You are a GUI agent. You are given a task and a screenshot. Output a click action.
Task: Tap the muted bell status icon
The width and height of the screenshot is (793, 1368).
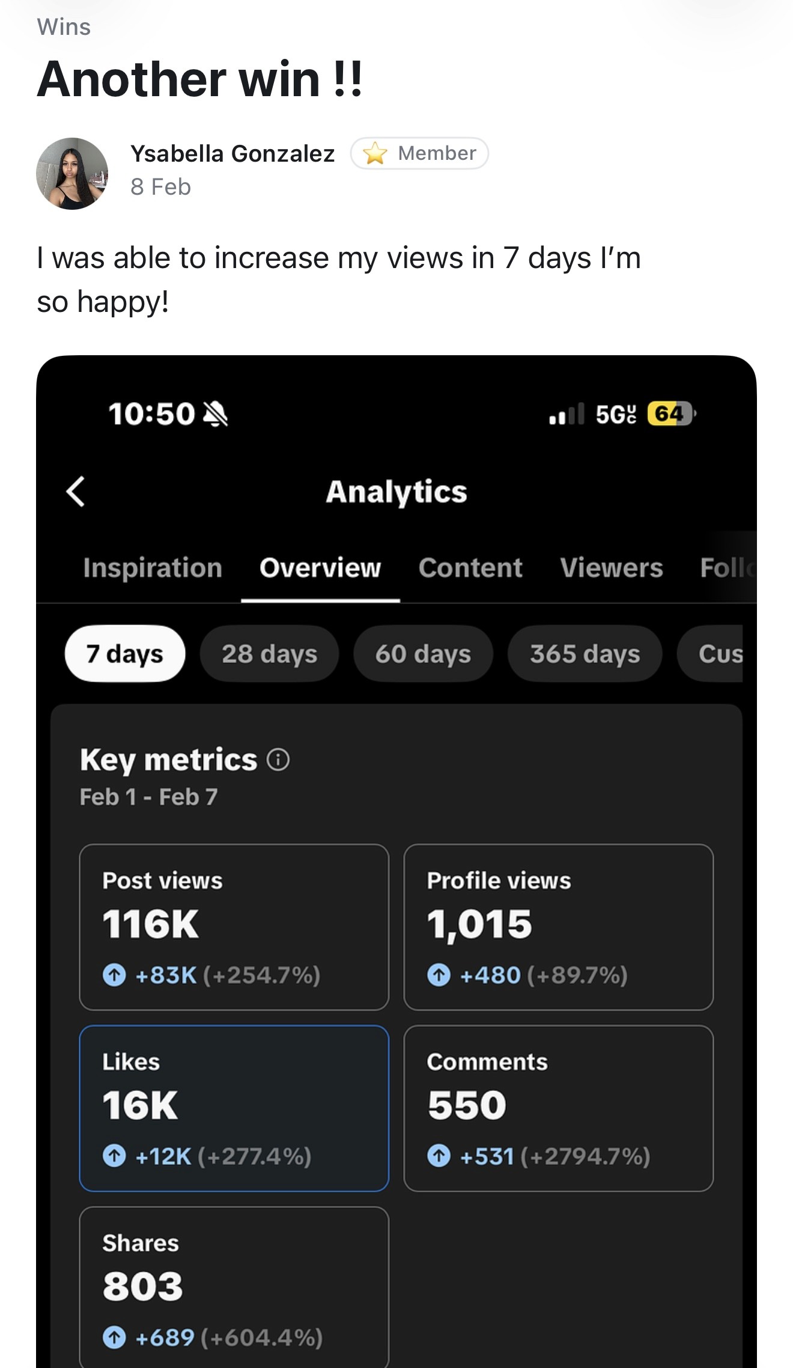pos(216,414)
